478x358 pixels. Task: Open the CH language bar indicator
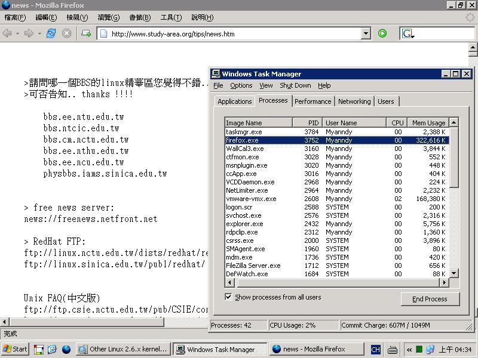coord(375,350)
